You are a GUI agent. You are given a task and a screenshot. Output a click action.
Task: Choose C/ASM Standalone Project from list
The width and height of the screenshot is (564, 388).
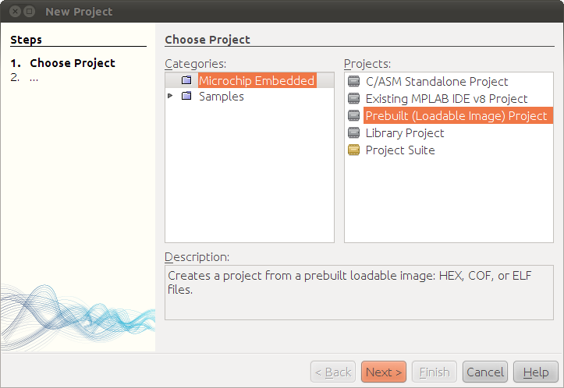pyautogui.click(x=437, y=82)
